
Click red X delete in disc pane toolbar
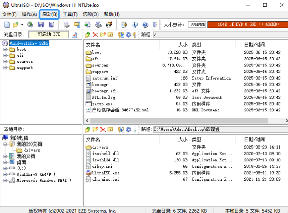point(95,34)
